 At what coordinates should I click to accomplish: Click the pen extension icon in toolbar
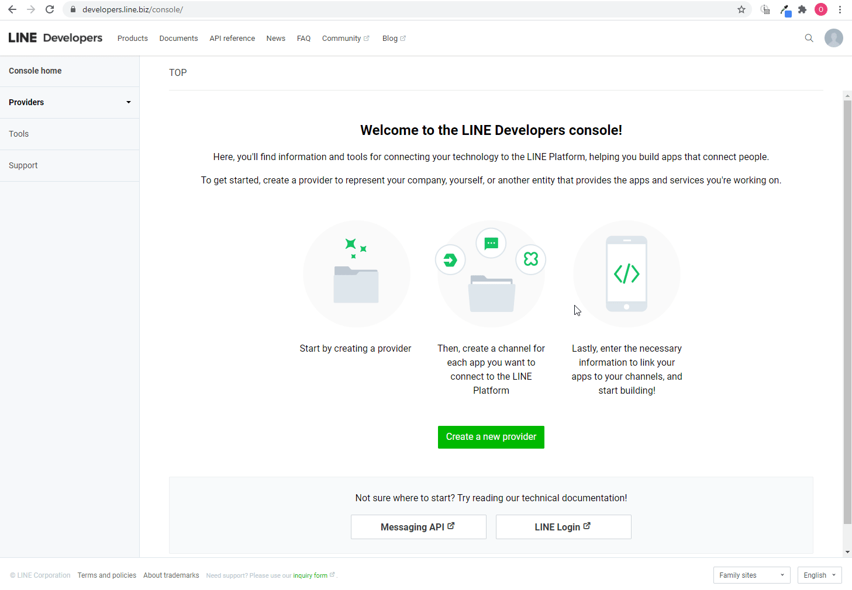coord(785,10)
